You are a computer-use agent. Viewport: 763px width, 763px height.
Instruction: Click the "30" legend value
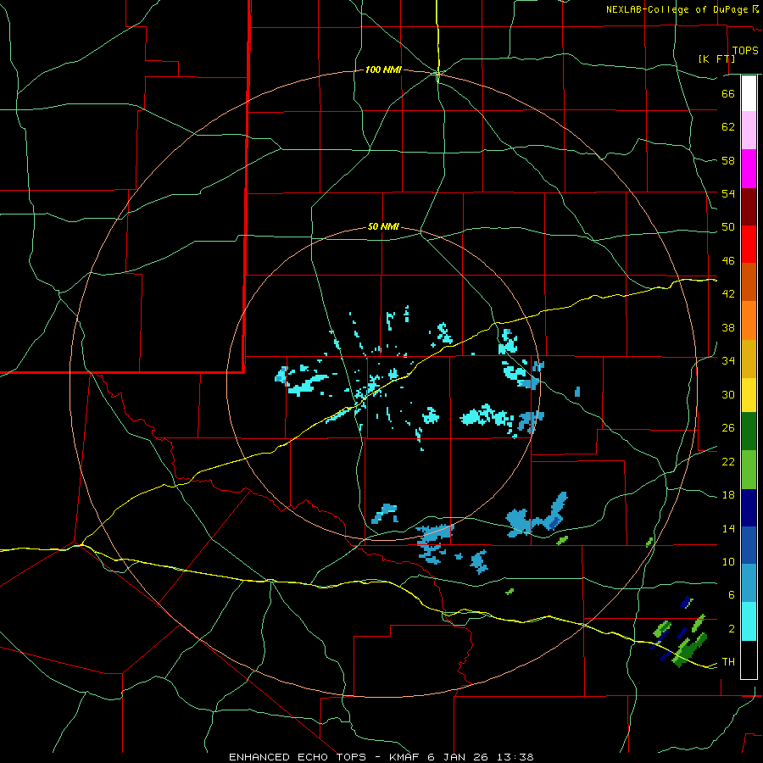tap(728, 394)
